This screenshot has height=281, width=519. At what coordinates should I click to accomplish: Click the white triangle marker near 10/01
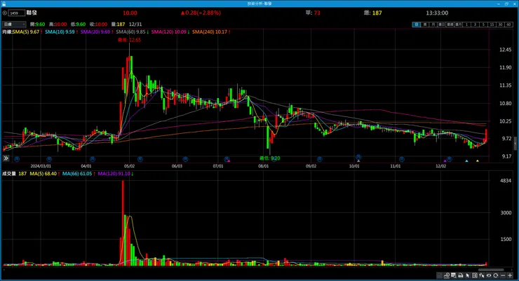(358, 160)
